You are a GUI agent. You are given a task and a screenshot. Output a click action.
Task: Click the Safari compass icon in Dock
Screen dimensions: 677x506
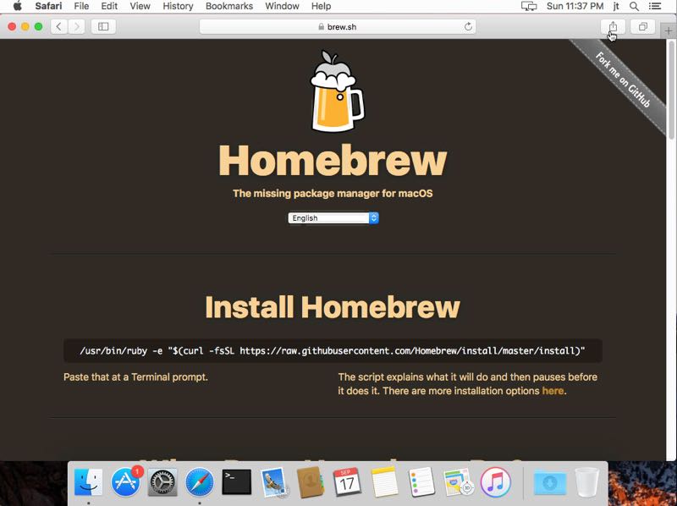(200, 481)
